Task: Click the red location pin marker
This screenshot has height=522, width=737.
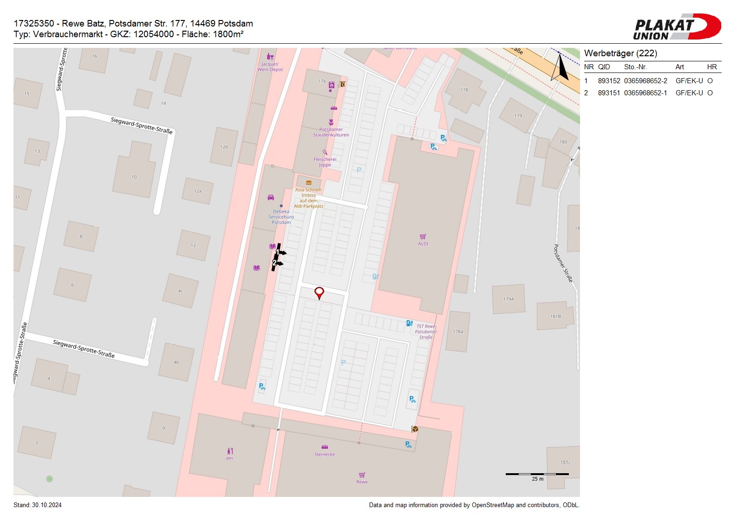Action: (x=319, y=292)
